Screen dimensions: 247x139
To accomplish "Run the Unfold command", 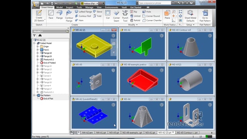I will (135, 16).
